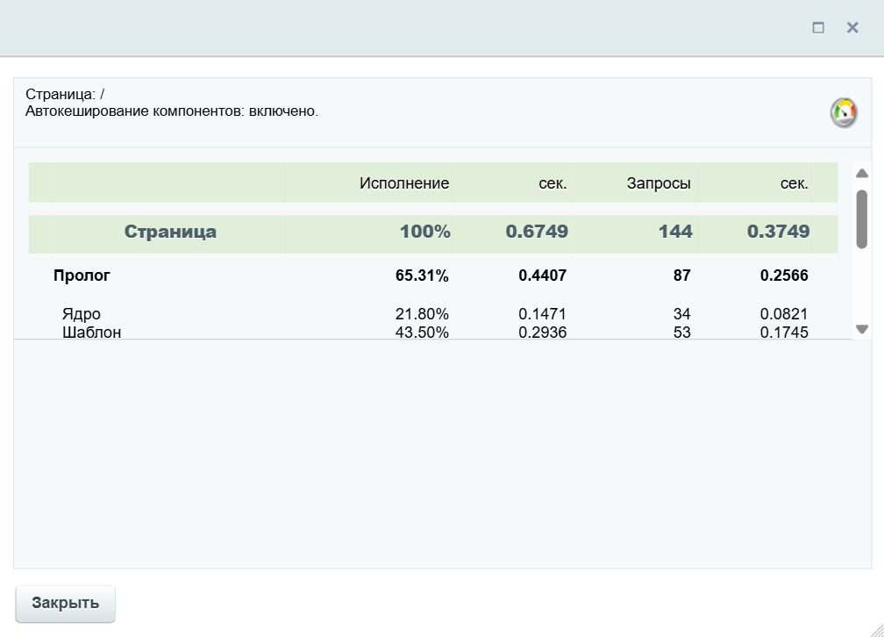Viewport: 884px width, 637px height.
Task: Click the scrollbar down arrow
Action: click(861, 329)
